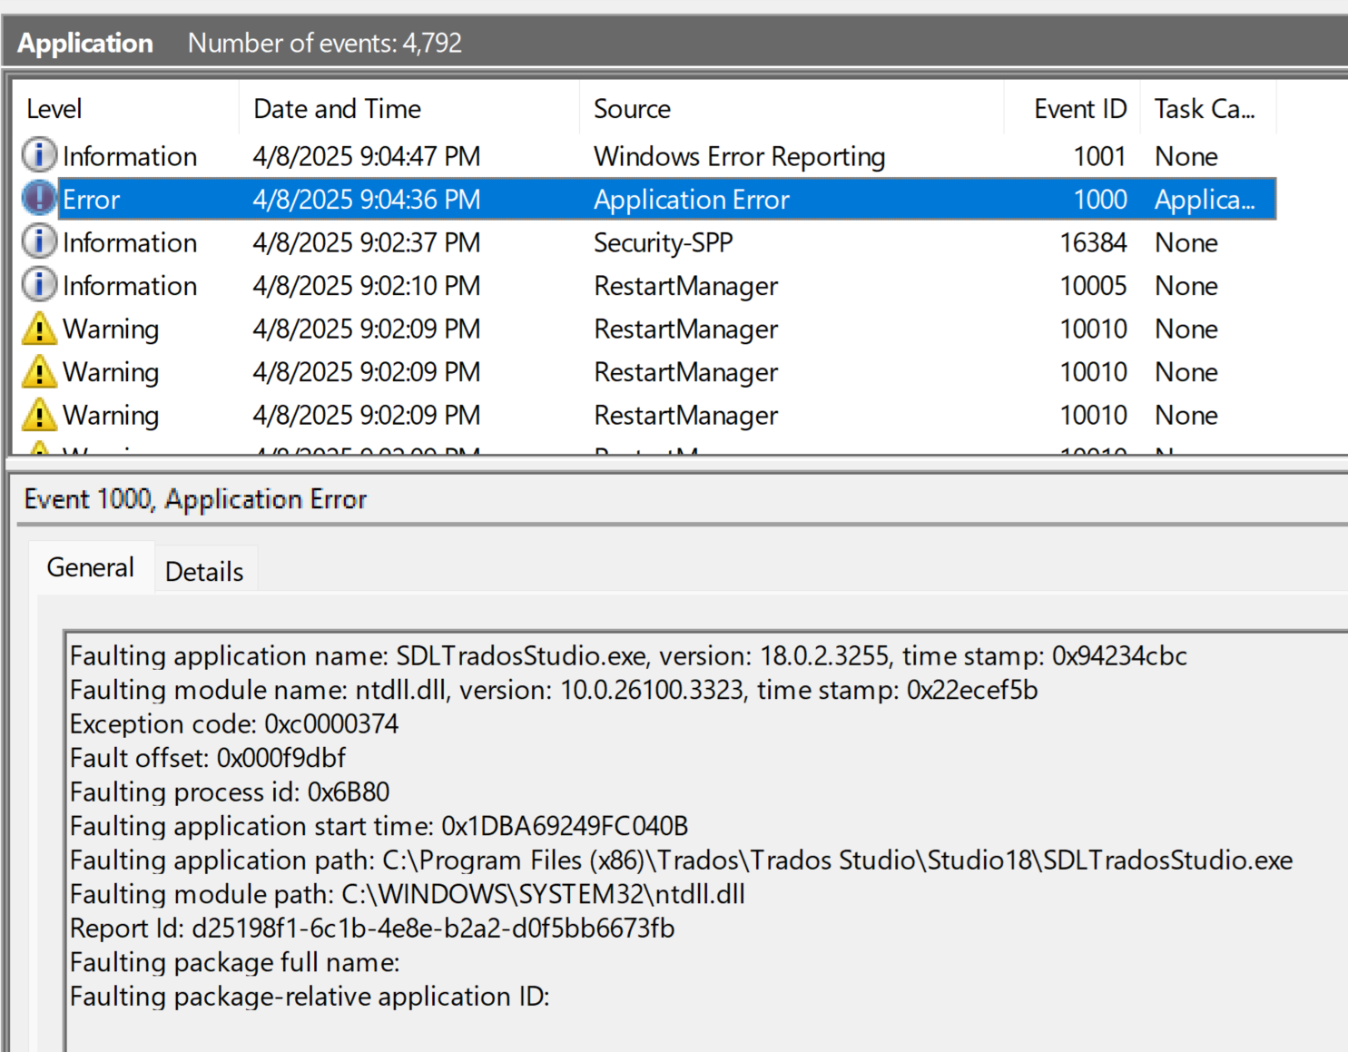Image resolution: width=1348 pixels, height=1052 pixels.
Task: Click the Information icon beside RestartManager event 10005
Action: [x=38, y=285]
